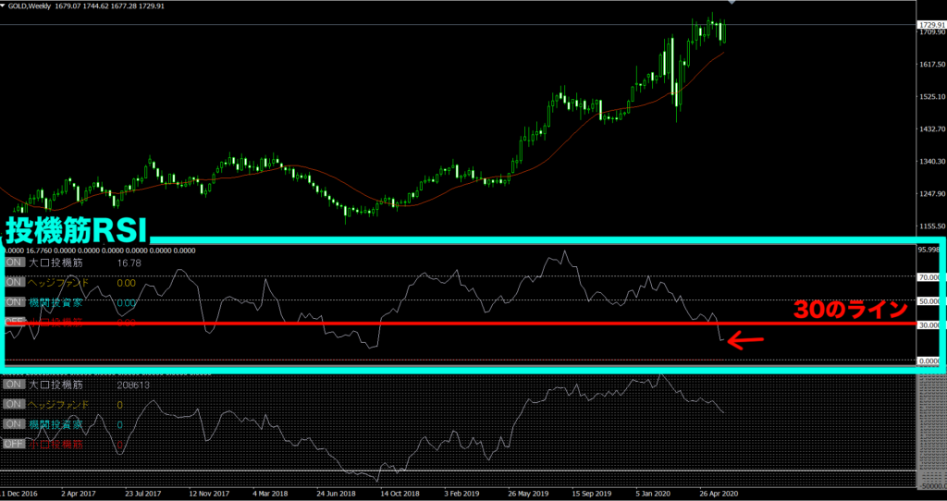Viewport: 947px width, 501px height.
Task: Click the current price label 1729.91 on the axis
Action: tap(930, 24)
